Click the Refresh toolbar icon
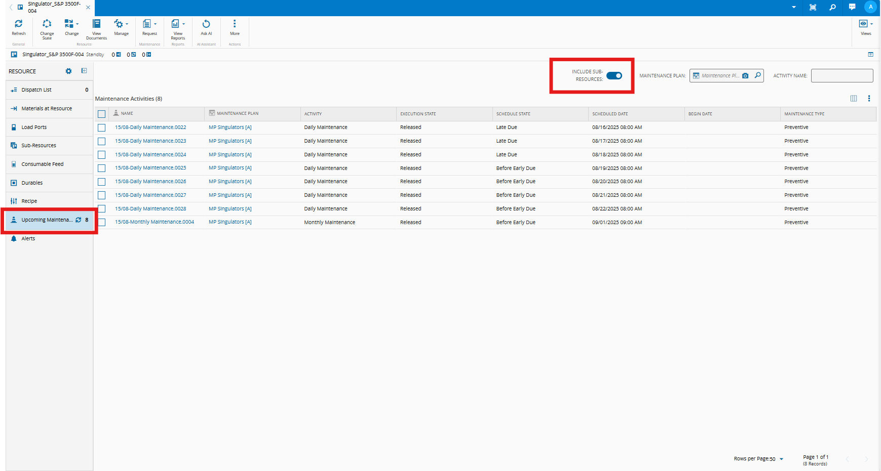The width and height of the screenshot is (881, 471). coord(19,24)
